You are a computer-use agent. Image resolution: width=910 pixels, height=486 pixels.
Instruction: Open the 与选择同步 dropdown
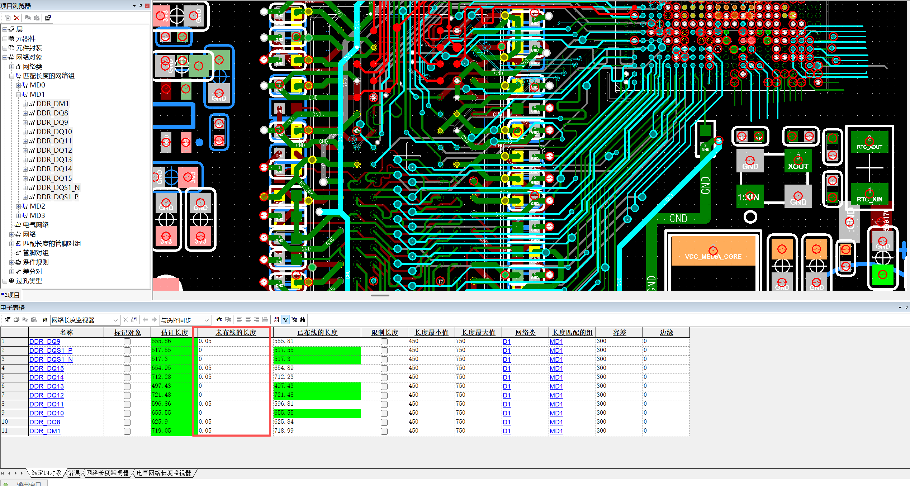point(207,320)
